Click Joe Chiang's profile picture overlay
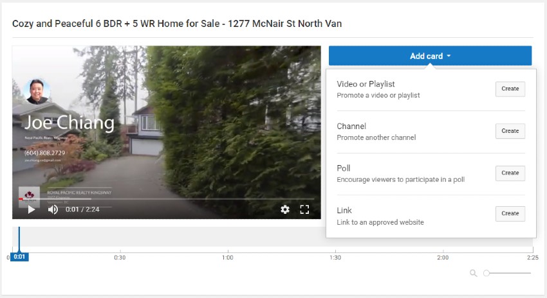Screen dimensions: 547x298 pos(37,92)
